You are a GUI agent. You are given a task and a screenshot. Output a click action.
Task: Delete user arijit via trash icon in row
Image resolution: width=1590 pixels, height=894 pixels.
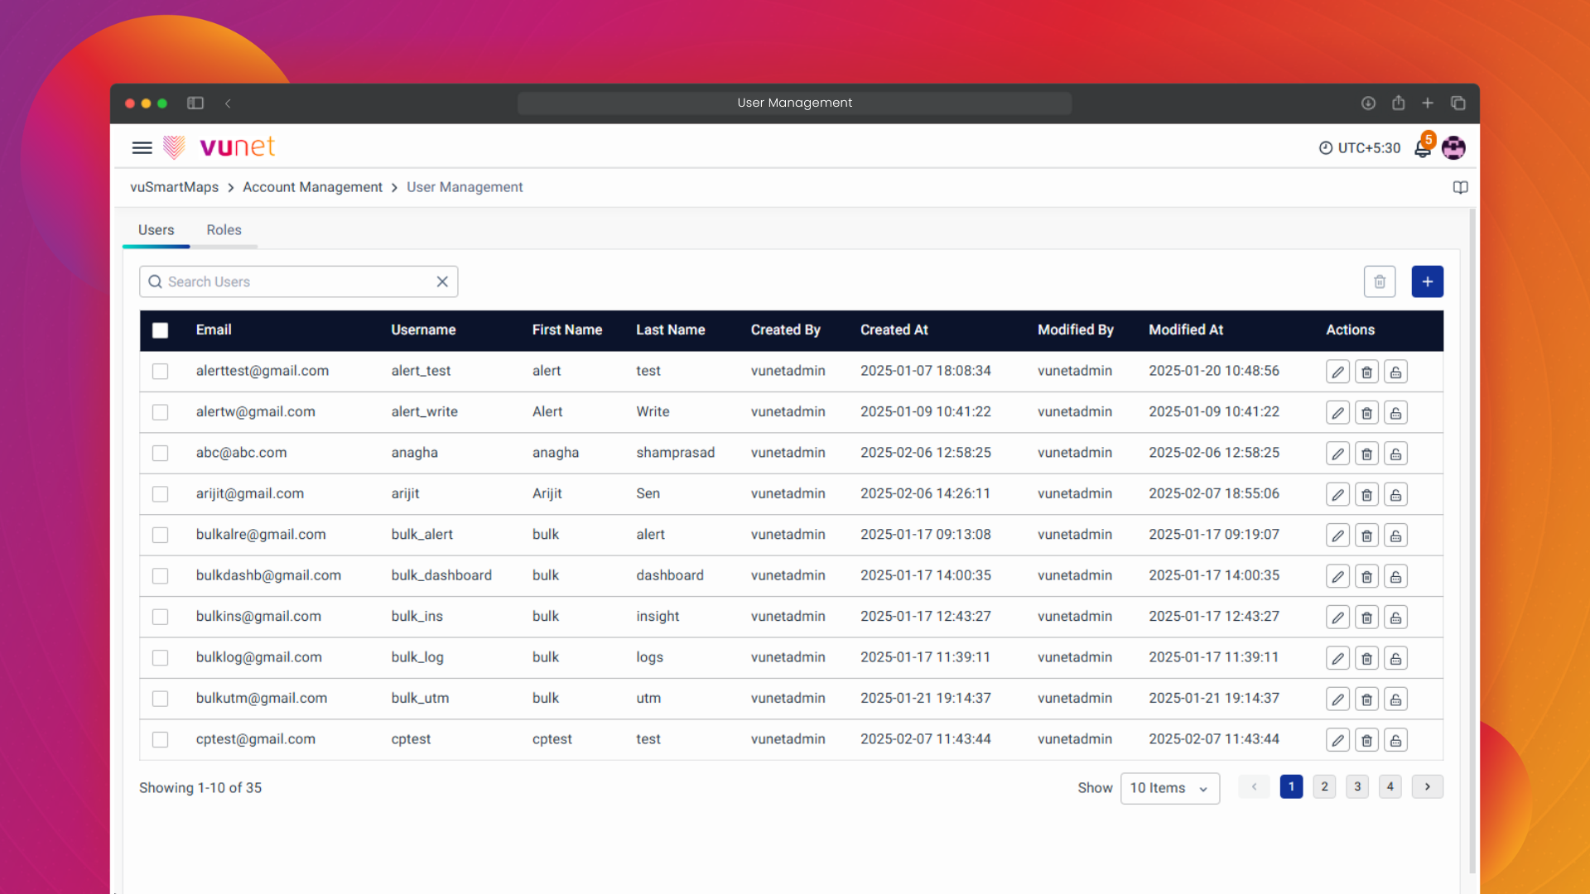[x=1366, y=495]
